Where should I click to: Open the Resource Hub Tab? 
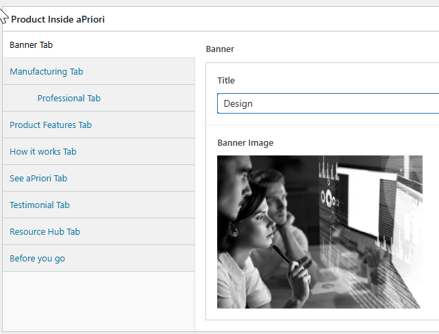coord(99,231)
